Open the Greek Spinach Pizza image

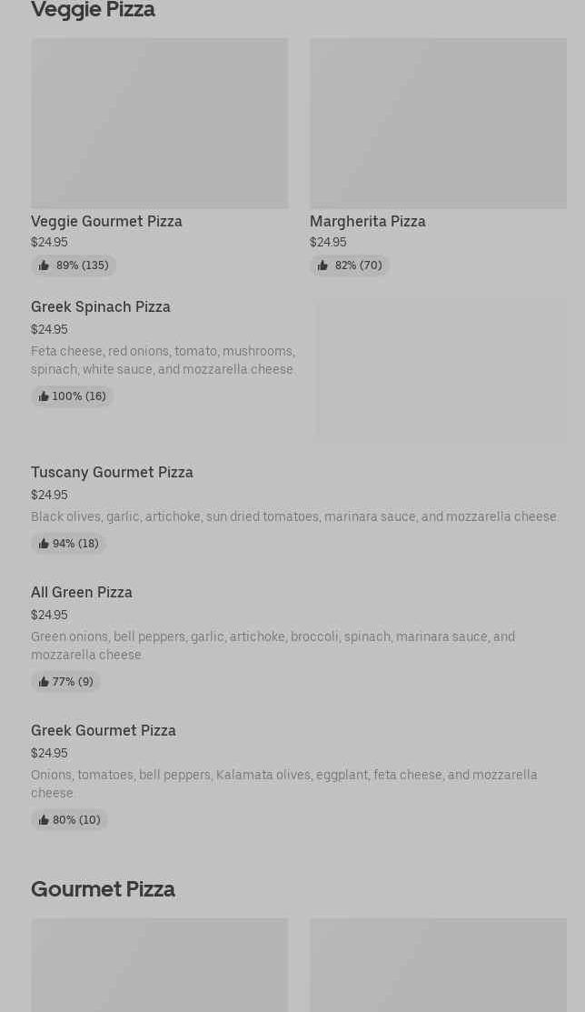441,370
